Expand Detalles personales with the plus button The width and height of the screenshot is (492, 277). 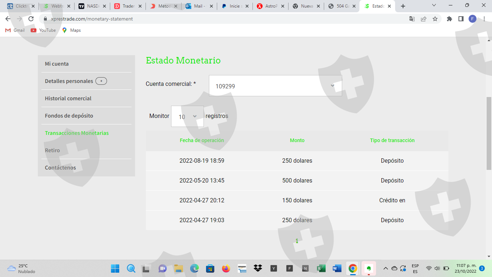[x=101, y=81]
